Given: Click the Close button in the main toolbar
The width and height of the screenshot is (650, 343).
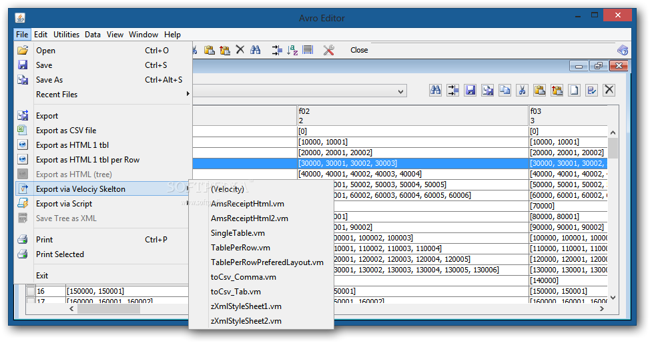Looking at the screenshot, I should coord(359,50).
